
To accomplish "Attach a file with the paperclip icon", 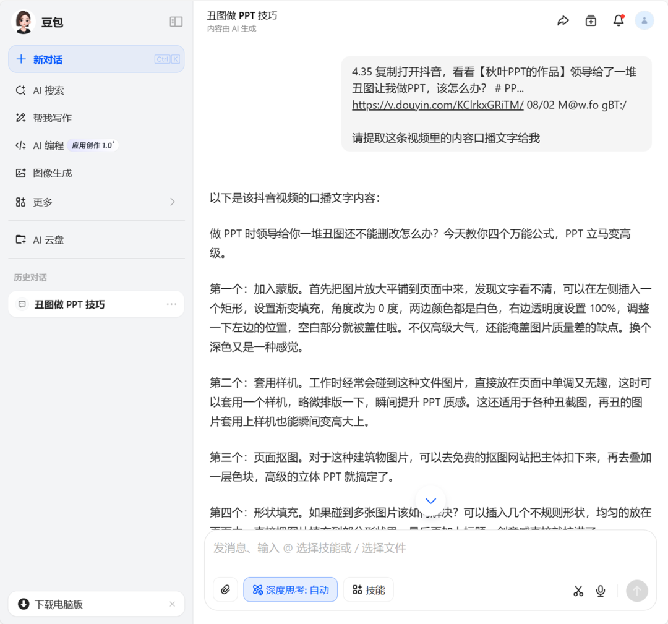I will [225, 590].
